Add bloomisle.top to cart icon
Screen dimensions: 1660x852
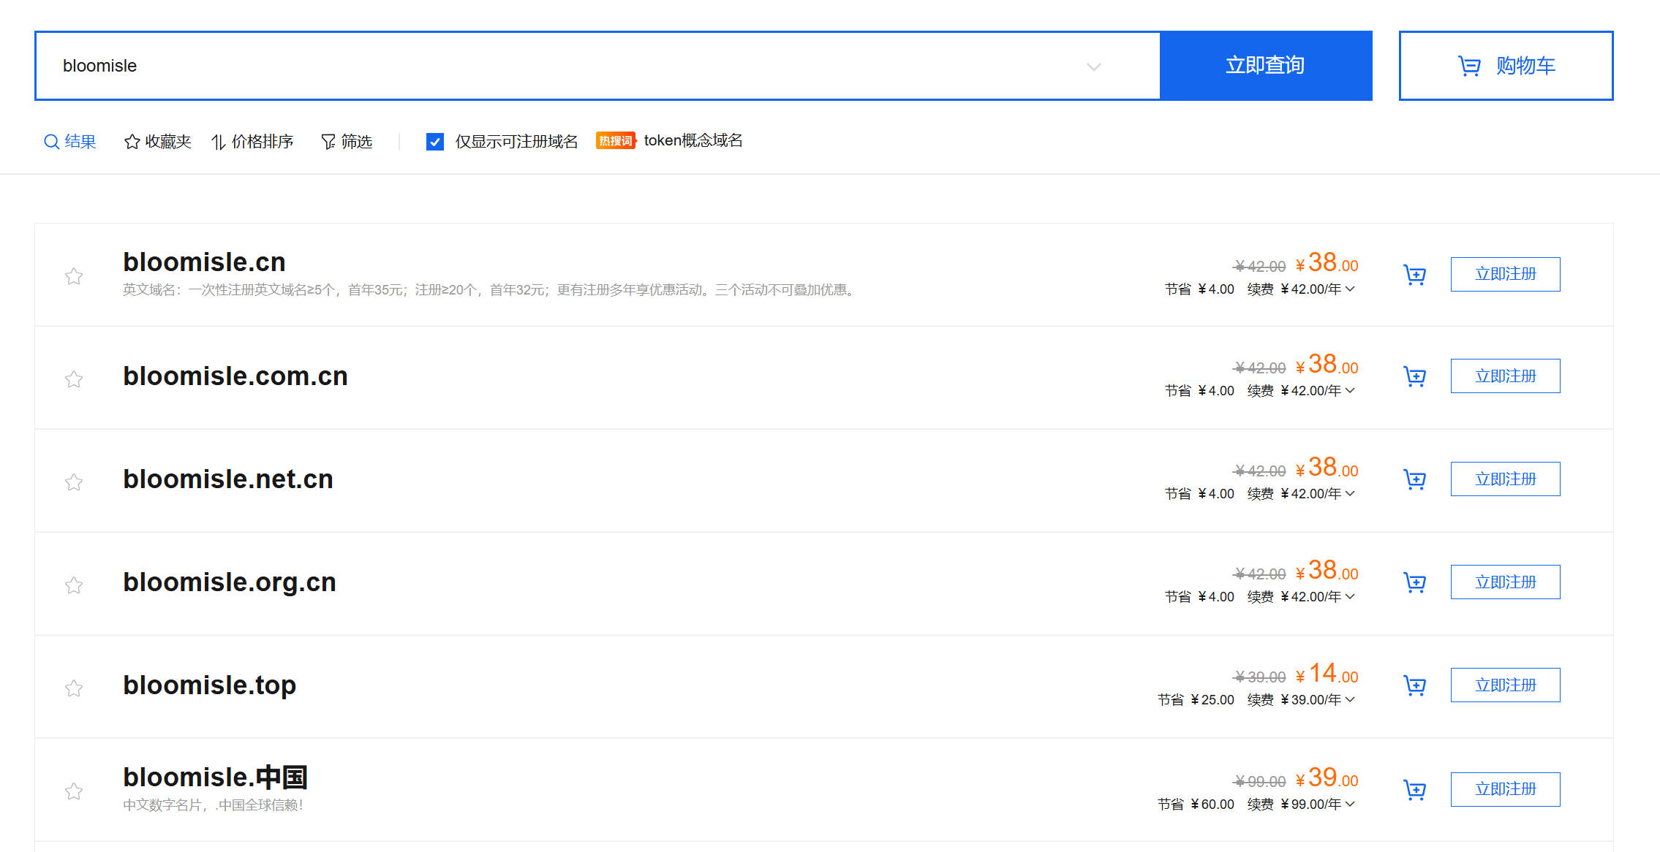[x=1414, y=685]
